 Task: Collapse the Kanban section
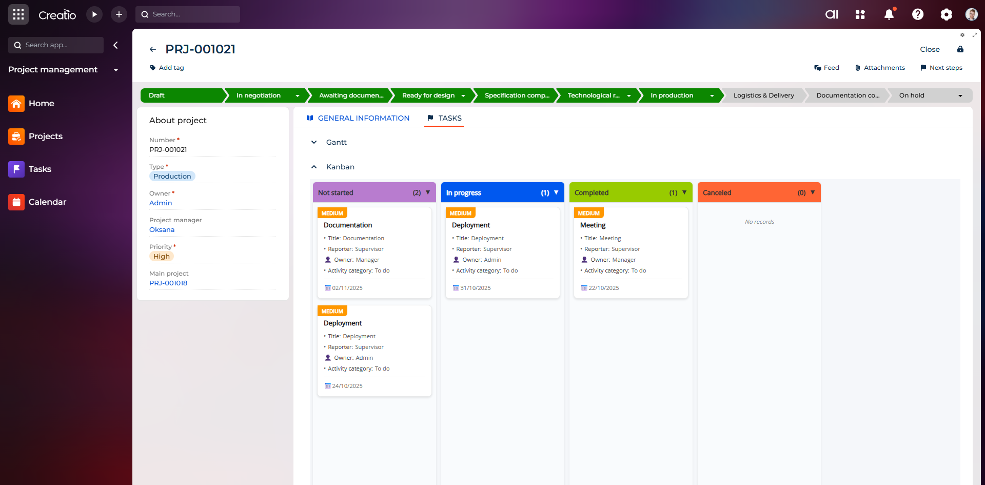pos(314,167)
